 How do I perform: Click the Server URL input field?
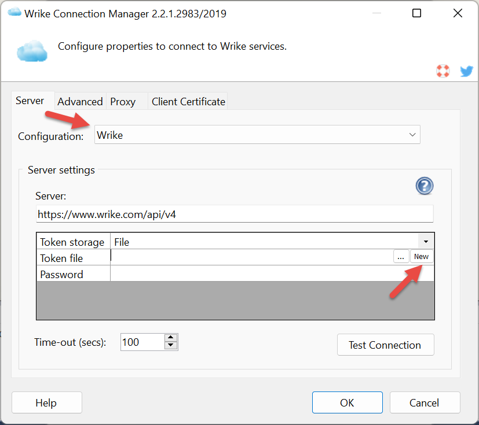pos(234,215)
